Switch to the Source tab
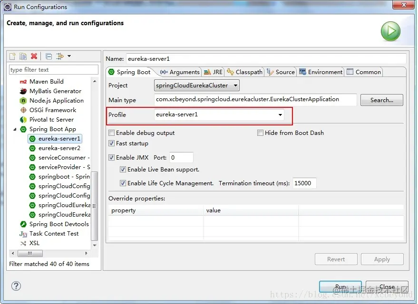The image size is (418, 304). [x=281, y=72]
